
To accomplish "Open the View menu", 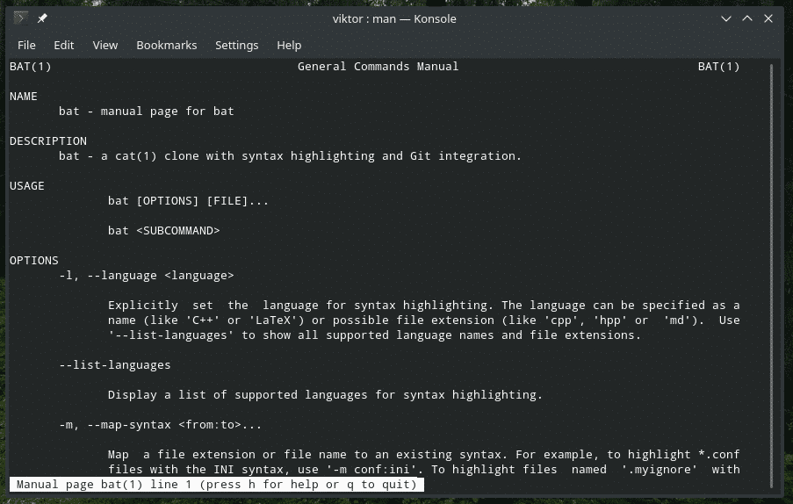I will [x=105, y=45].
